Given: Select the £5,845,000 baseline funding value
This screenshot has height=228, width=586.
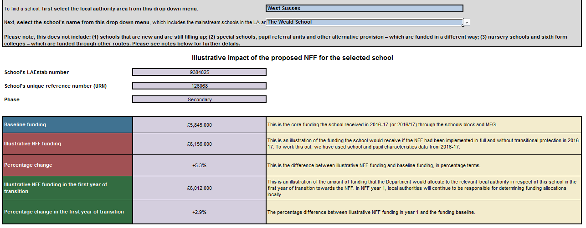Looking at the screenshot, I should coord(199,125).
